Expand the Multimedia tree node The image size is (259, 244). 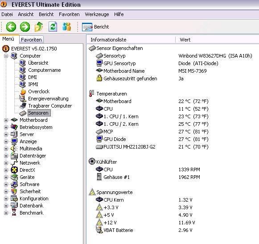6,149
